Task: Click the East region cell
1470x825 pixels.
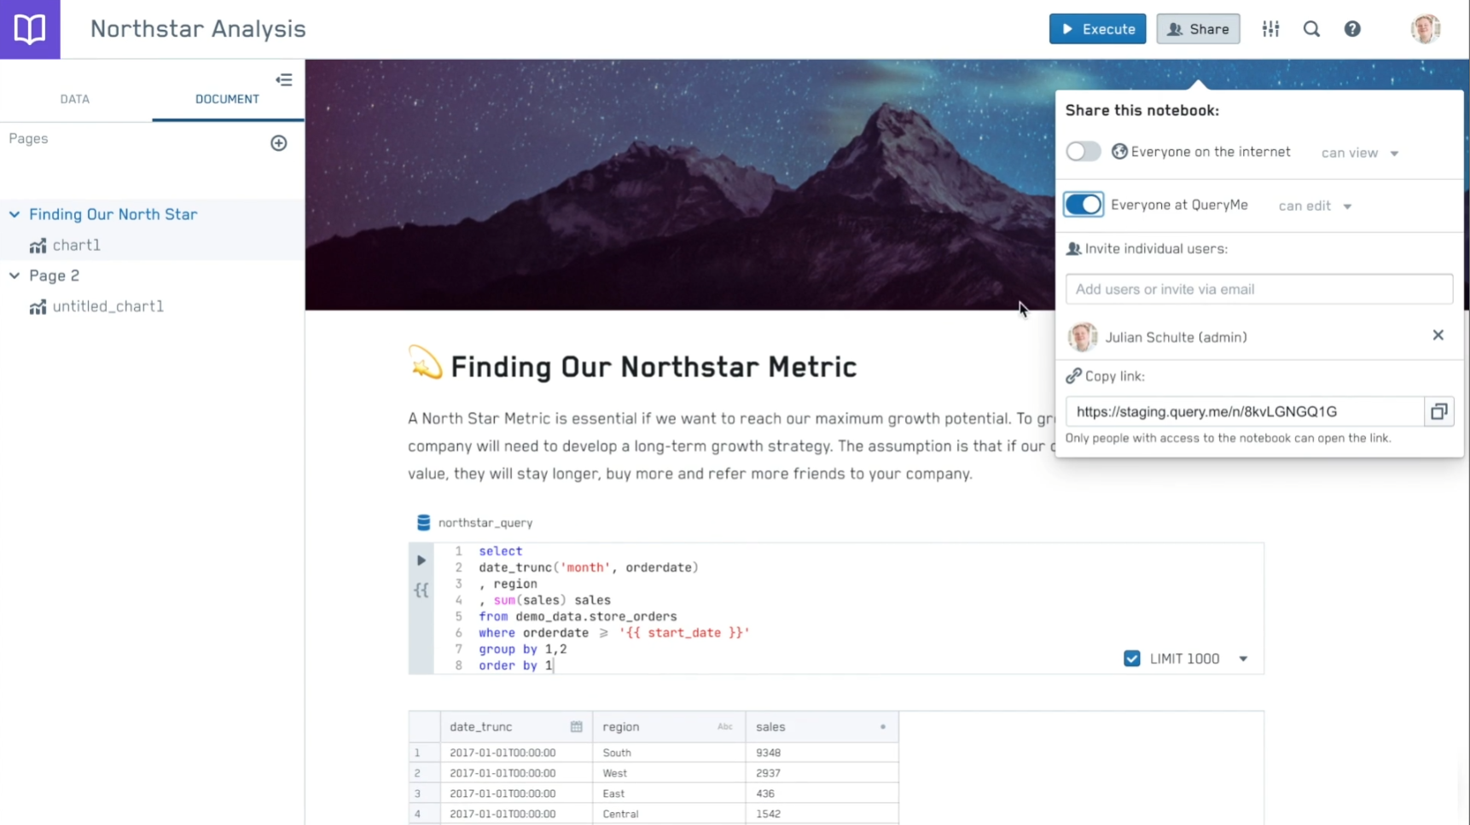Action: (669, 793)
